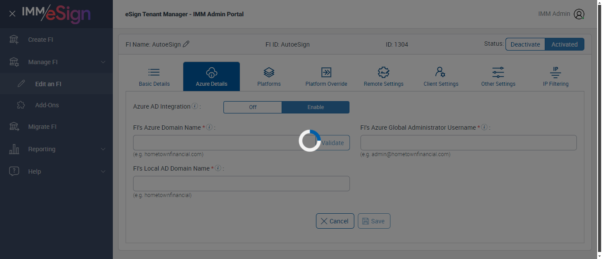
Task: Edit the FI Name with the pencil icon
Action: (x=186, y=44)
